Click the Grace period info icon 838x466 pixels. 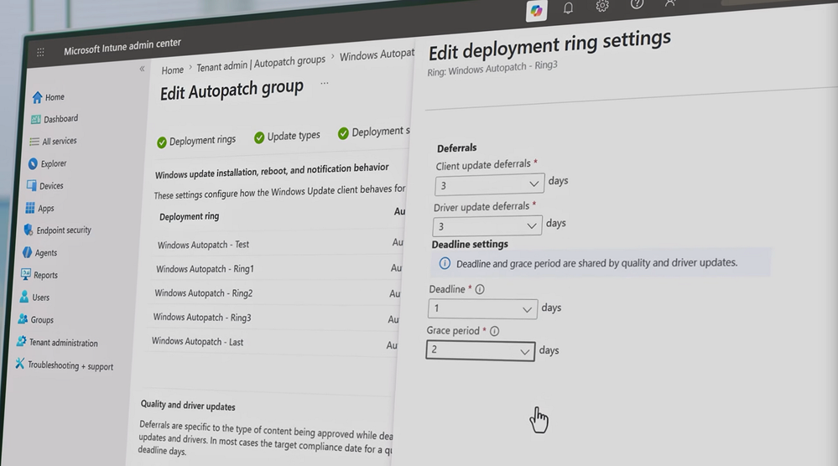point(494,331)
